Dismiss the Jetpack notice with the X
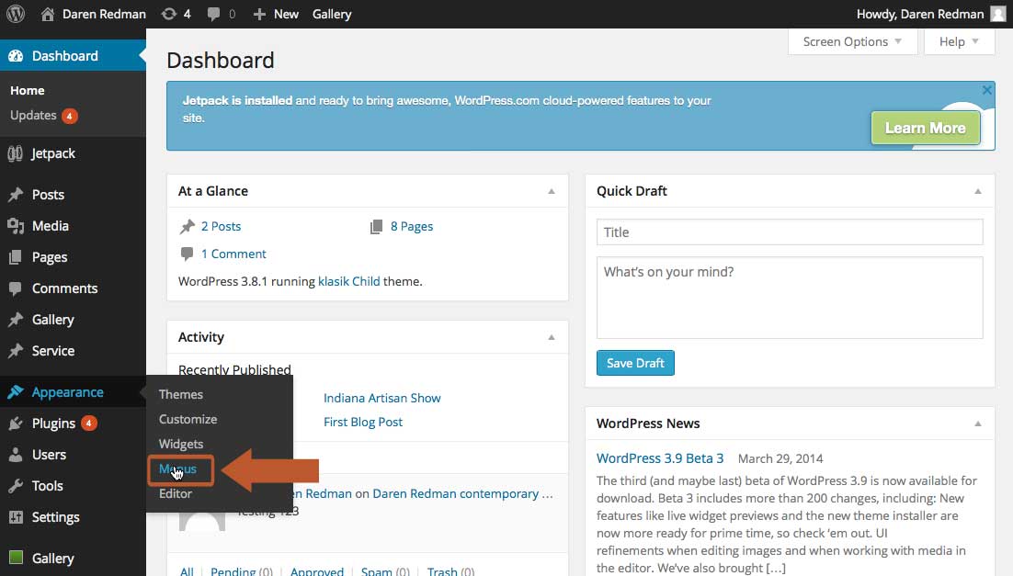Viewport: 1013px width, 576px height. click(x=986, y=90)
